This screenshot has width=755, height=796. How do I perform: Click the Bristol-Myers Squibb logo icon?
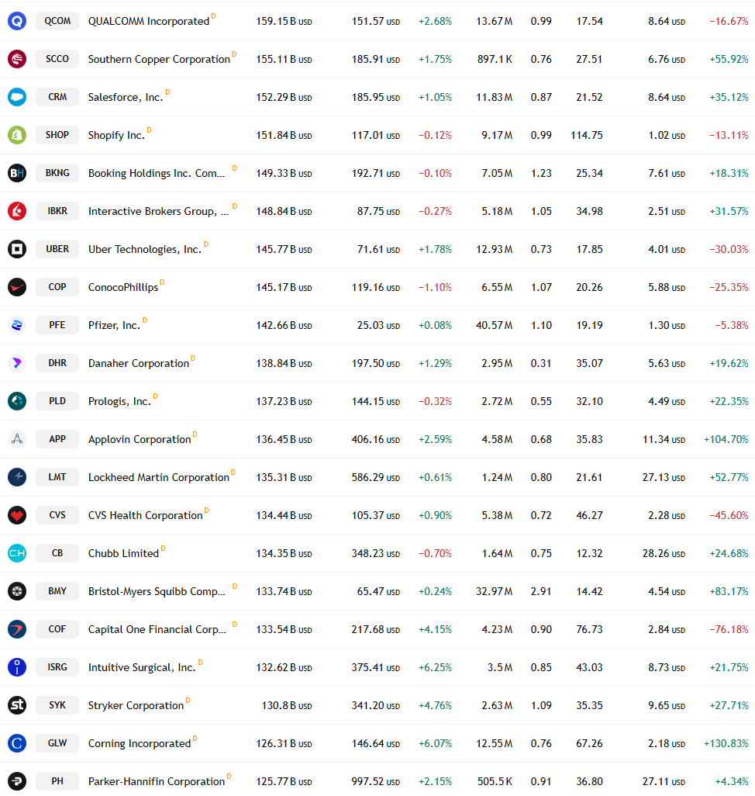pos(17,591)
